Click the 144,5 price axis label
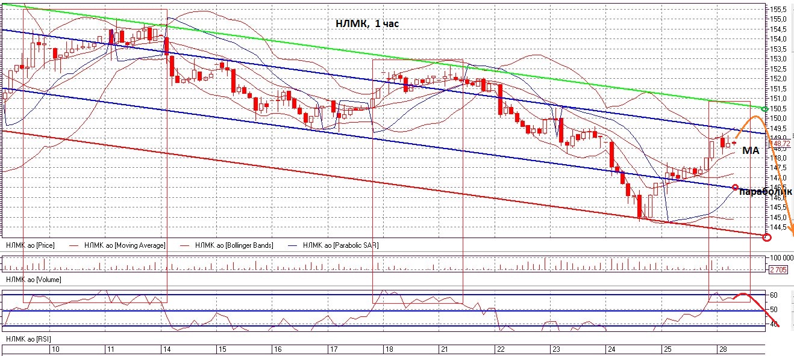The image size is (794, 356). tap(779, 227)
